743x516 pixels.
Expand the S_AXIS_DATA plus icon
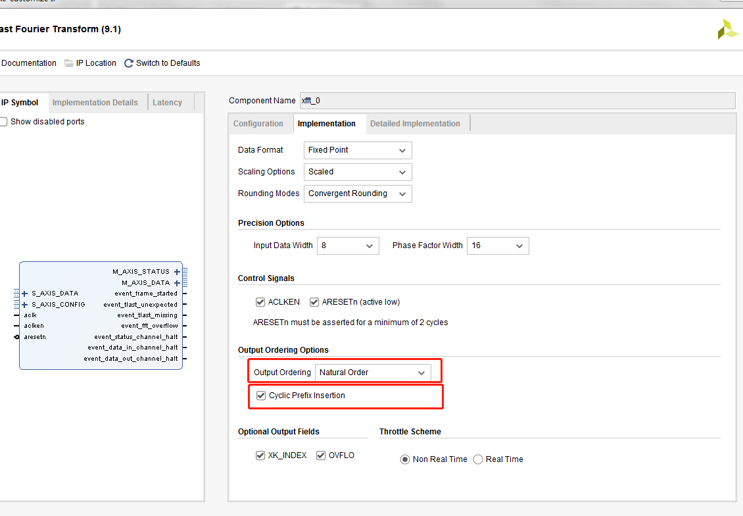point(24,294)
